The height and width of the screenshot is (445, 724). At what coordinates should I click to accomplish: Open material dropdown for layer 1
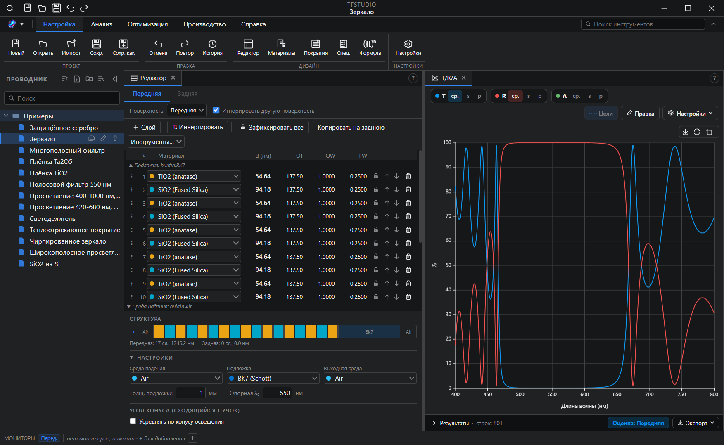[x=194, y=176]
